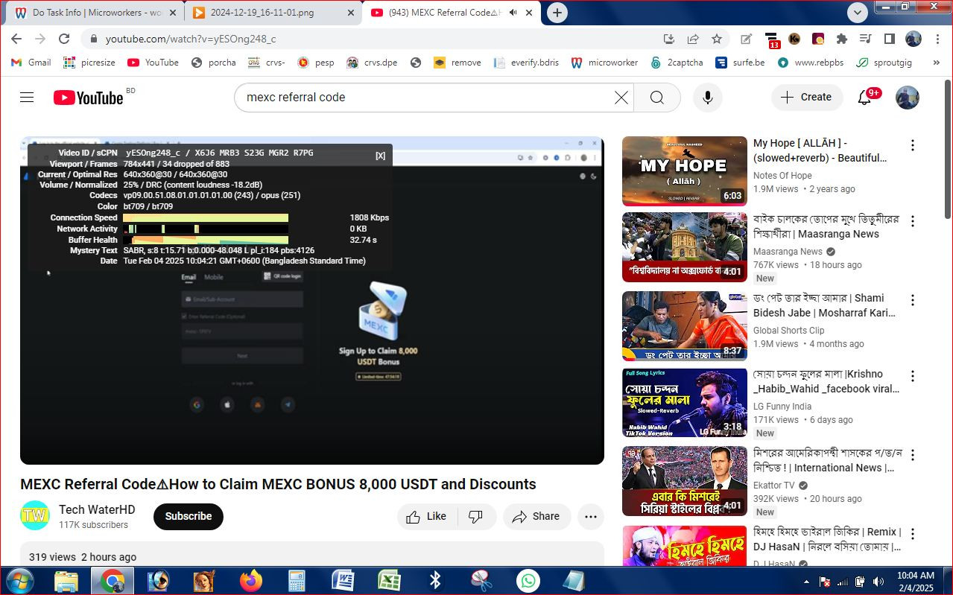Open the media controls icon in Chrome toolbar
The image size is (953, 595).
[865, 39]
